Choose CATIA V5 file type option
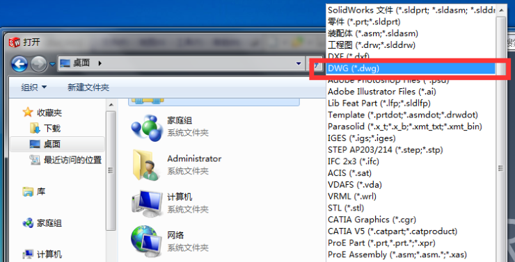Image resolution: width=515 pixels, height=262 pixels. point(411,231)
